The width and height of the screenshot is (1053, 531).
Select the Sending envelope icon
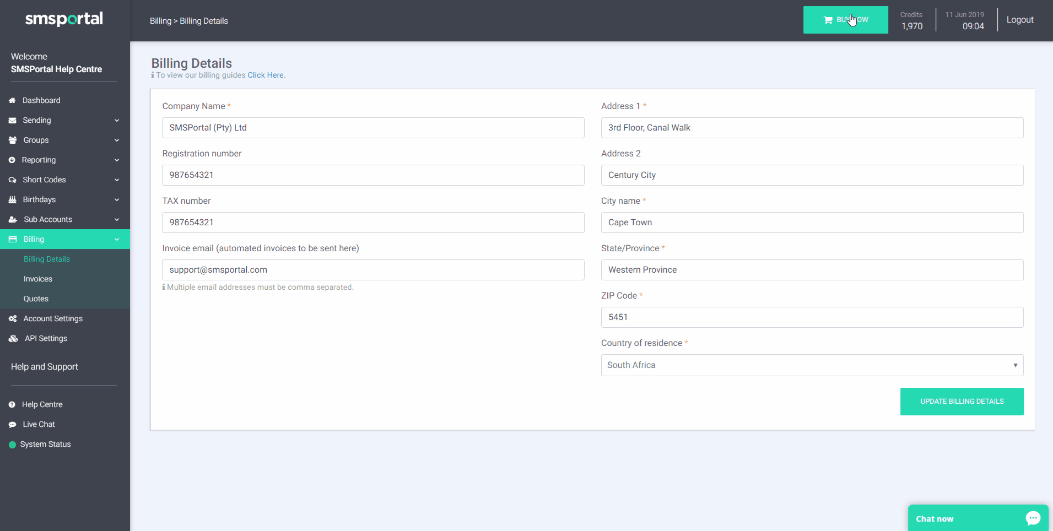[12, 120]
